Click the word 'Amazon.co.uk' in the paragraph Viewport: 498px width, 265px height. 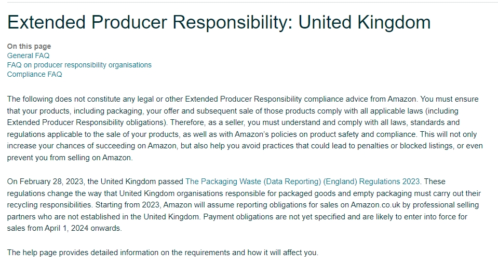pyautogui.click(x=375, y=205)
